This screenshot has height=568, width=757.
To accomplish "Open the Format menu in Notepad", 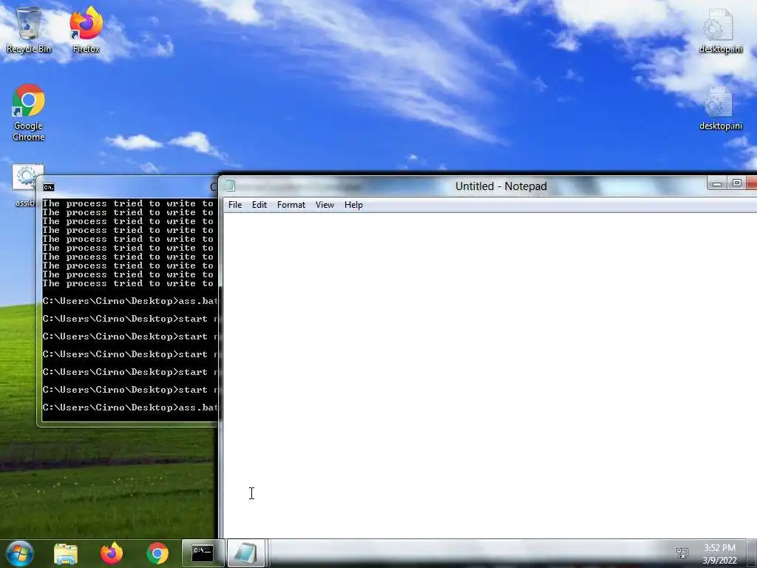I will [x=291, y=205].
